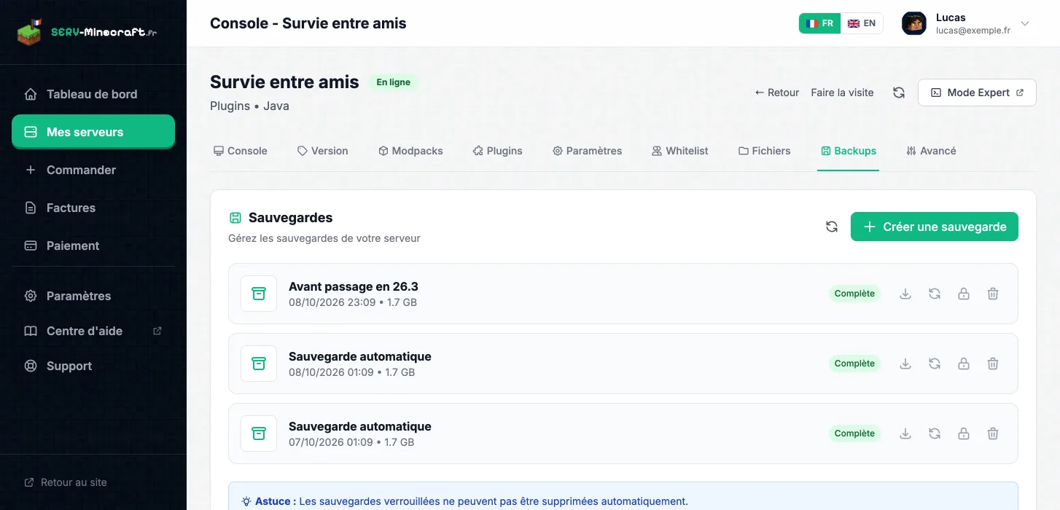
Task: Open the Avancé tab
Action: (x=931, y=151)
